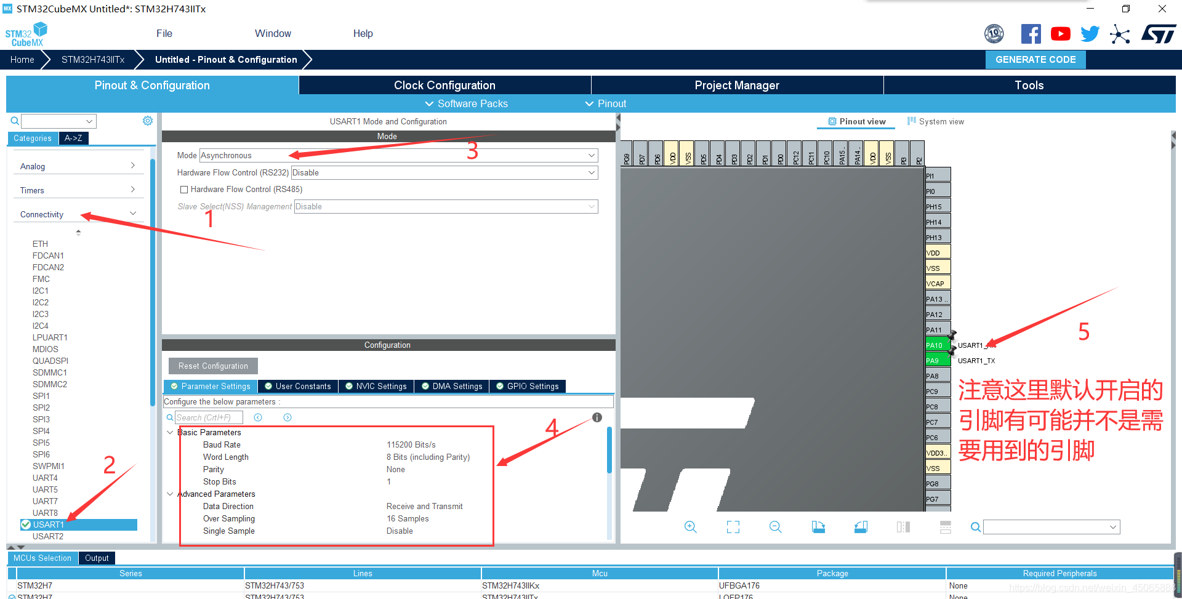Click the parameter list vertical scrollbar

[x=609, y=449]
